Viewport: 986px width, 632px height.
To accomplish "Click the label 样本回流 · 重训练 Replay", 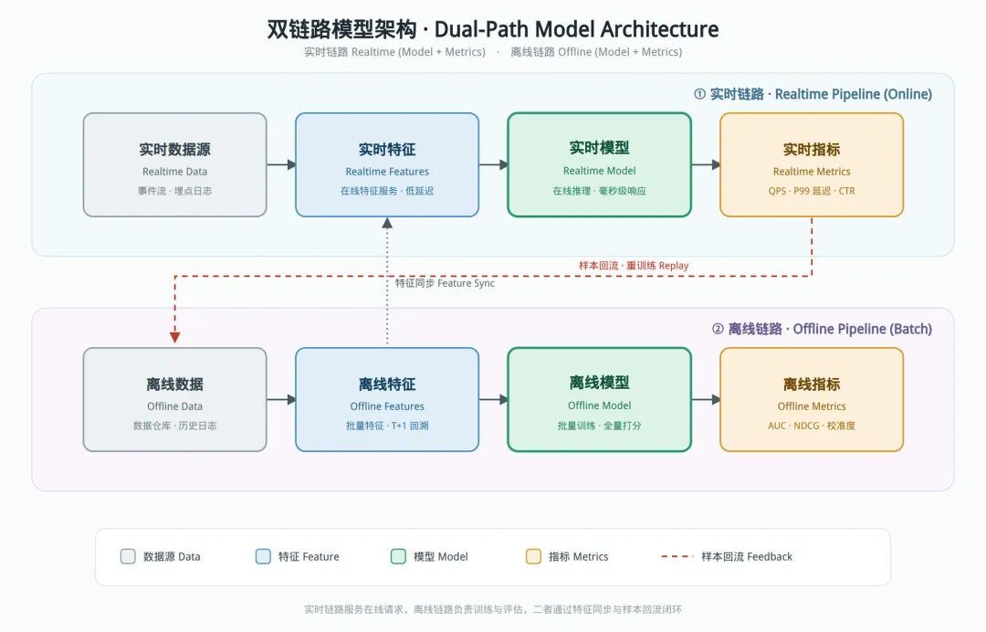I will pyautogui.click(x=634, y=266).
